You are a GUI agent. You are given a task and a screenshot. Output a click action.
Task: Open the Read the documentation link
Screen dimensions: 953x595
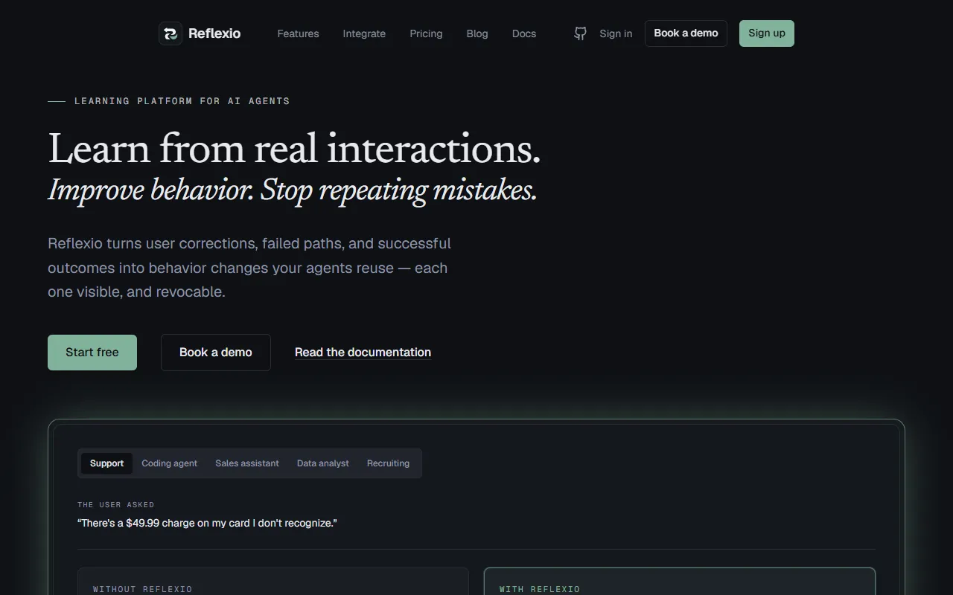point(363,353)
